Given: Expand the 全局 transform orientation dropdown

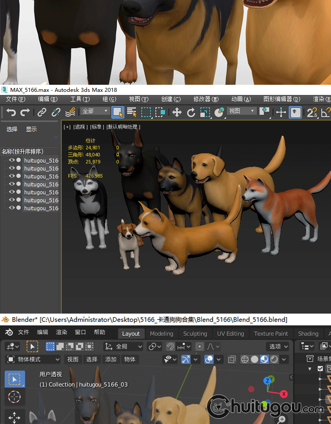Looking at the screenshot, I should [x=123, y=347].
